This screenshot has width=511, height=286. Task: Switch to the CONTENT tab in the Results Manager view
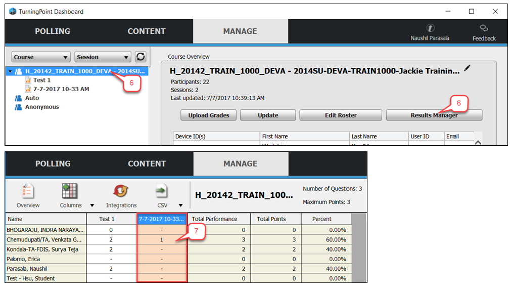[x=147, y=164]
